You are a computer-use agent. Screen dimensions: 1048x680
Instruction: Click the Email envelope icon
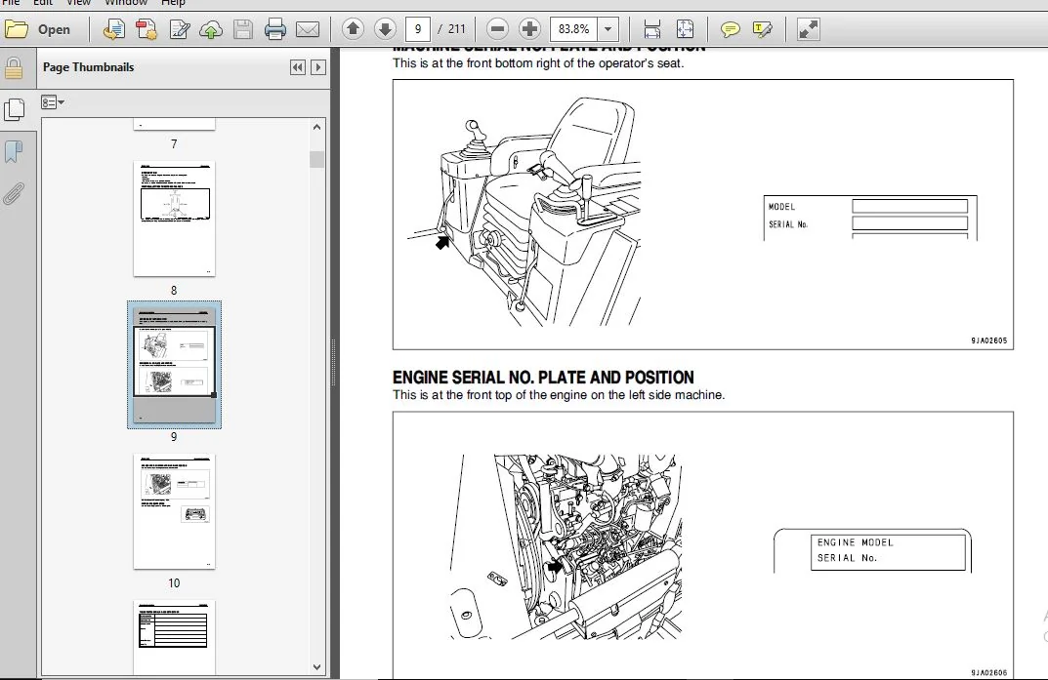[x=308, y=29]
